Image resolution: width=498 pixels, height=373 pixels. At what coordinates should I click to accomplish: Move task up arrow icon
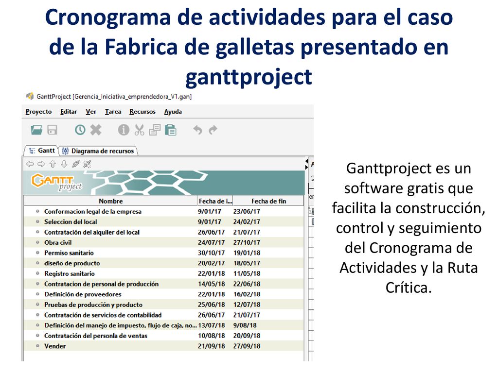(53, 164)
